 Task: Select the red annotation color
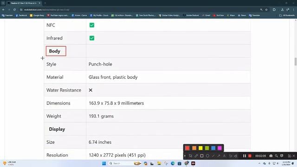pos(187,148)
